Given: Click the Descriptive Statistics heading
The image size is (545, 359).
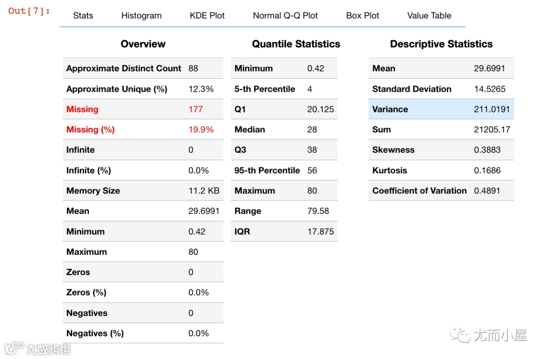Looking at the screenshot, I should [441, 44].
